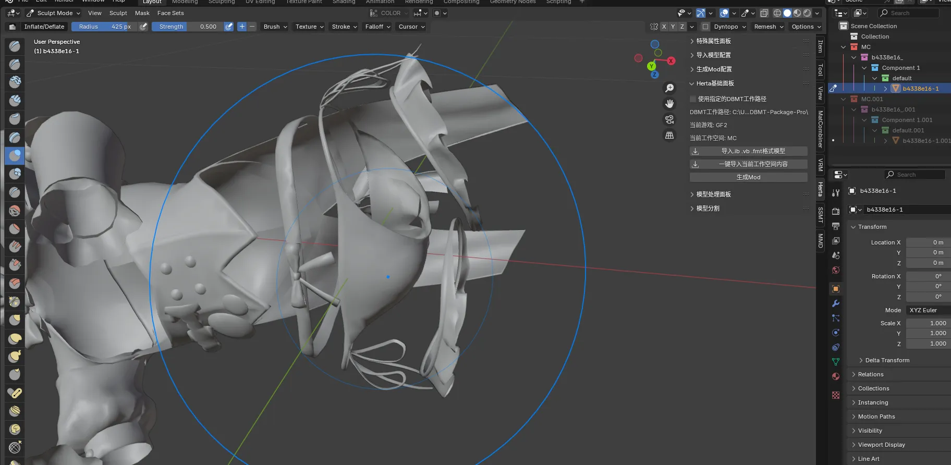Screen dimensions: 951x465
Task: Toggle Y axis symmetry
Action: point(673,27)
